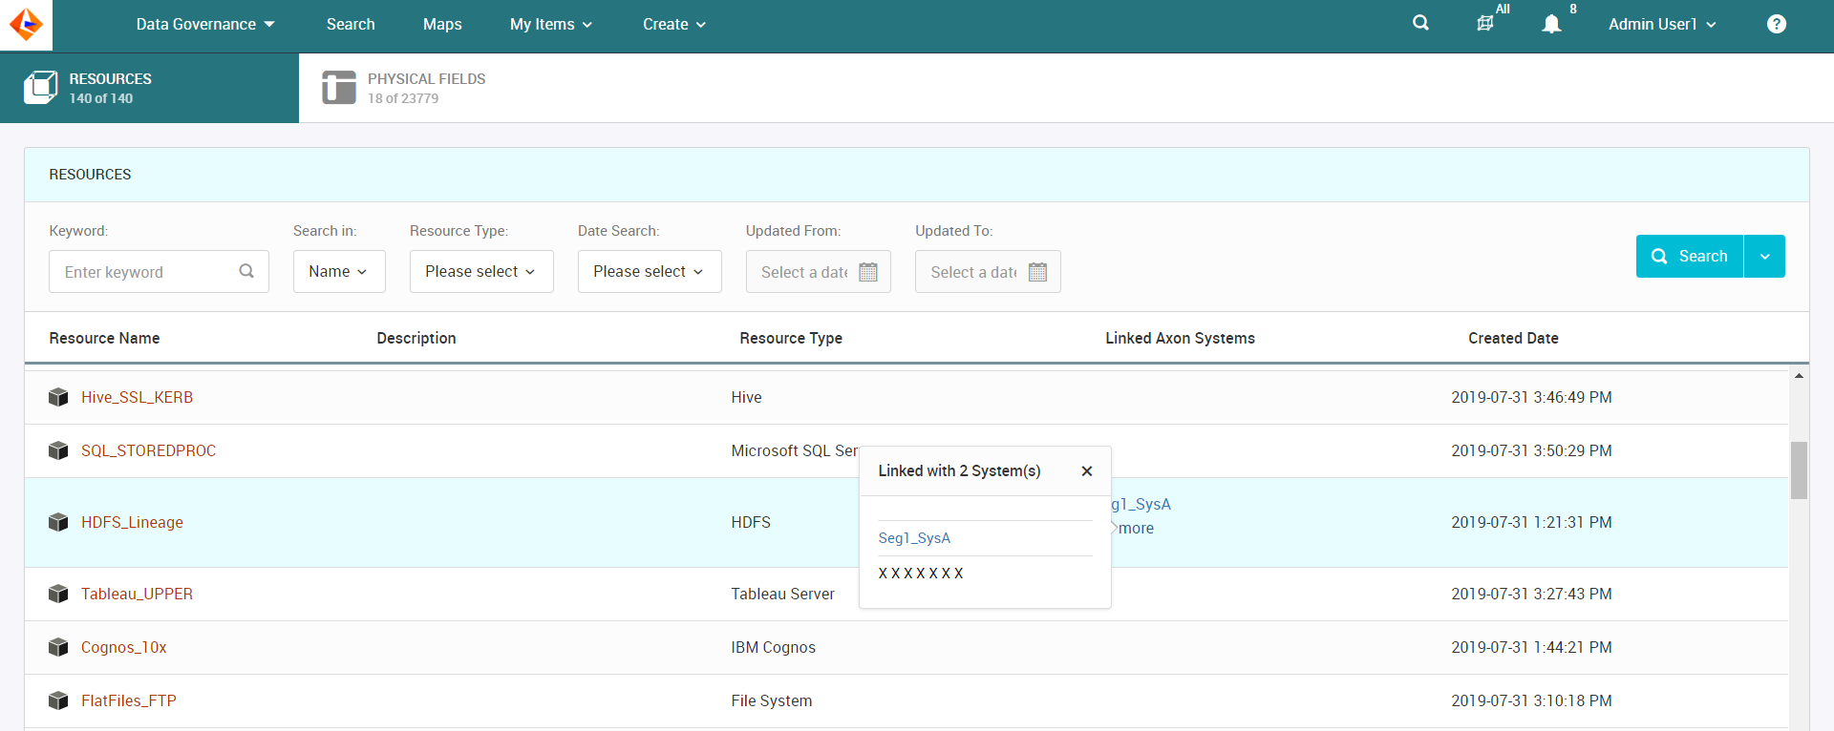
Task: Expand the Data Governance dropdown menu
Action: point(205,24)
